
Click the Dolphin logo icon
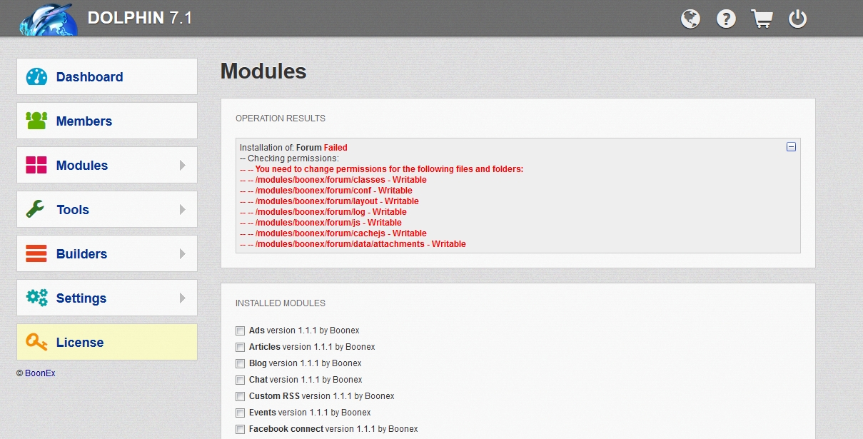pyautogui.click(x=46, y=19)
